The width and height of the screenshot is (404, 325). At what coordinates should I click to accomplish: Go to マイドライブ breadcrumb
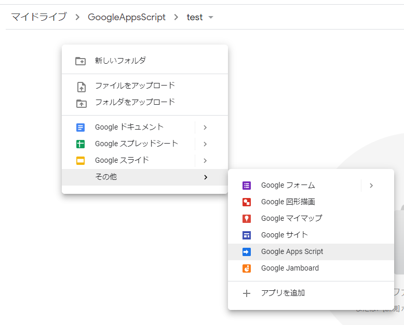pos(39,17)
